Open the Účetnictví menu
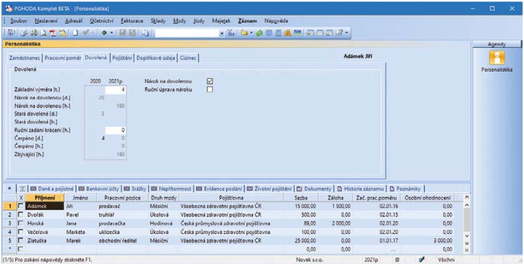This screenshot has width=524, height=264. (99, 21)
